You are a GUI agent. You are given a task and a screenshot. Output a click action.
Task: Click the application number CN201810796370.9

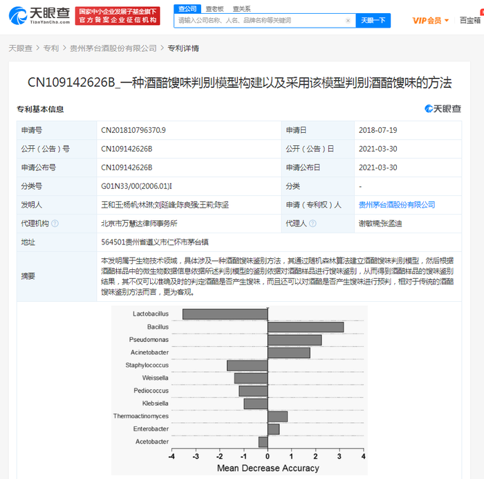pyautogui.click(x=133, y=130)
